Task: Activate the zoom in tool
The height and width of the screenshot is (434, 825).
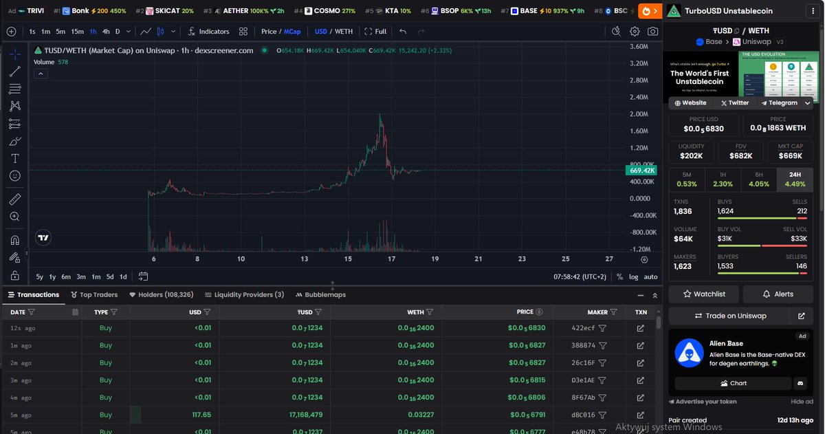Action: [14, 217]
